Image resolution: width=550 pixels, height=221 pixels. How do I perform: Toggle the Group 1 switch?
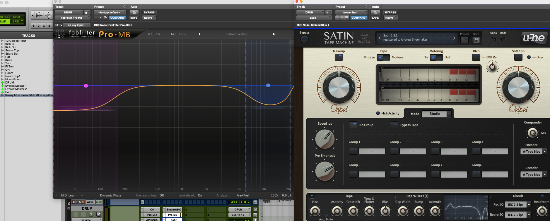pos(353,151)
